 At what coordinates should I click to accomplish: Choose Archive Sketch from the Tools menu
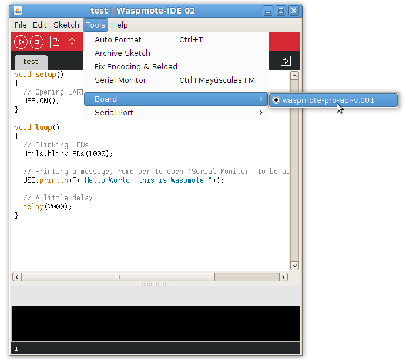click(176, 53)
